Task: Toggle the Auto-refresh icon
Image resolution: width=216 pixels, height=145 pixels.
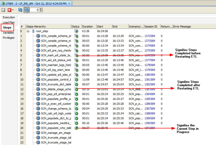Action: [26, 10]
